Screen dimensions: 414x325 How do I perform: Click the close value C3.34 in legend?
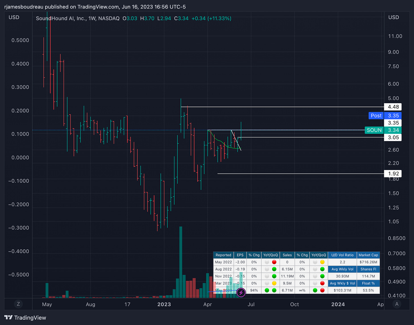[x=181, y=18]
